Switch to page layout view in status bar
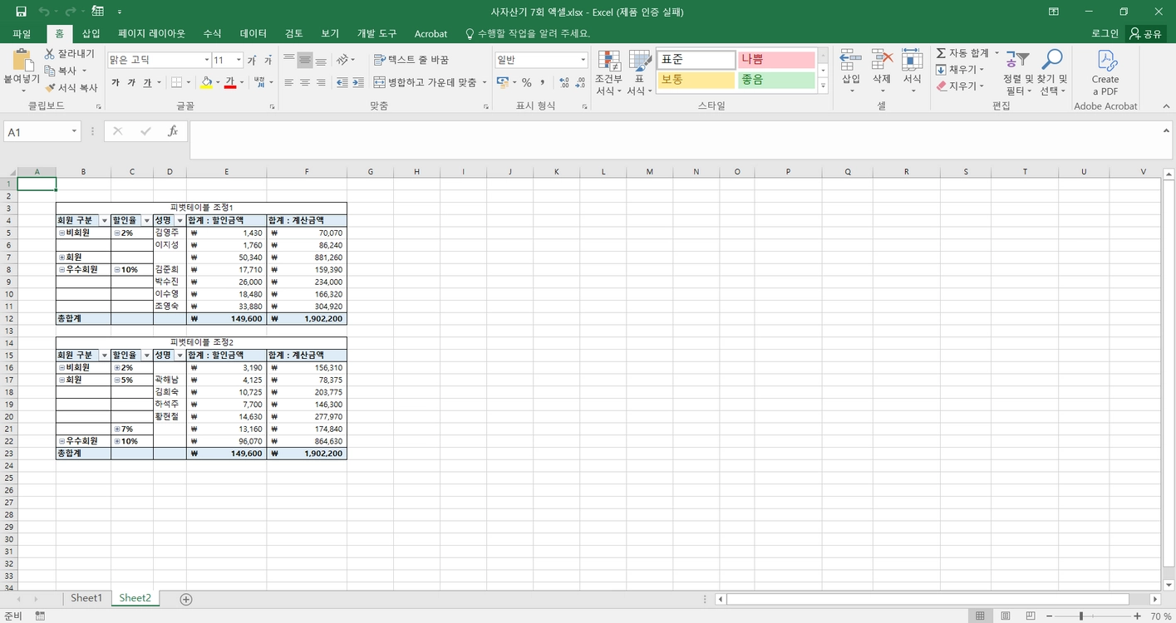The width and height of the screenshot is (1176, 623). coord(1006,616)
